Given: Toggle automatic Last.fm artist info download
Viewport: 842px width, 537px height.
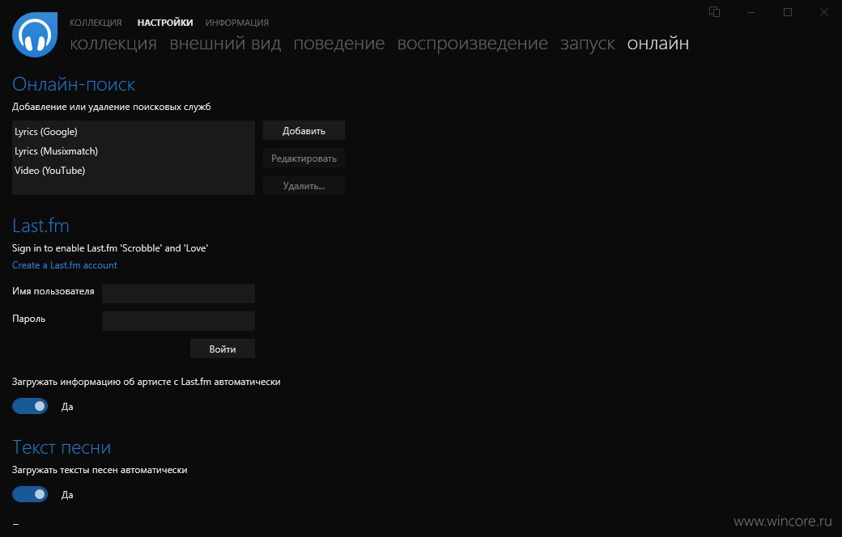Looking at the screenshot, I should 30,406.
